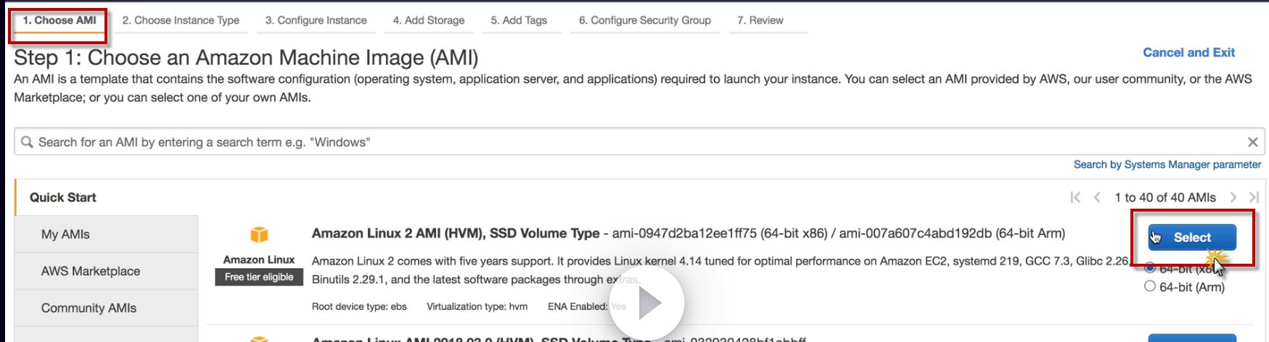
Task: Choose the 64-bit (x86) radio option
Action: point(1150,267)
